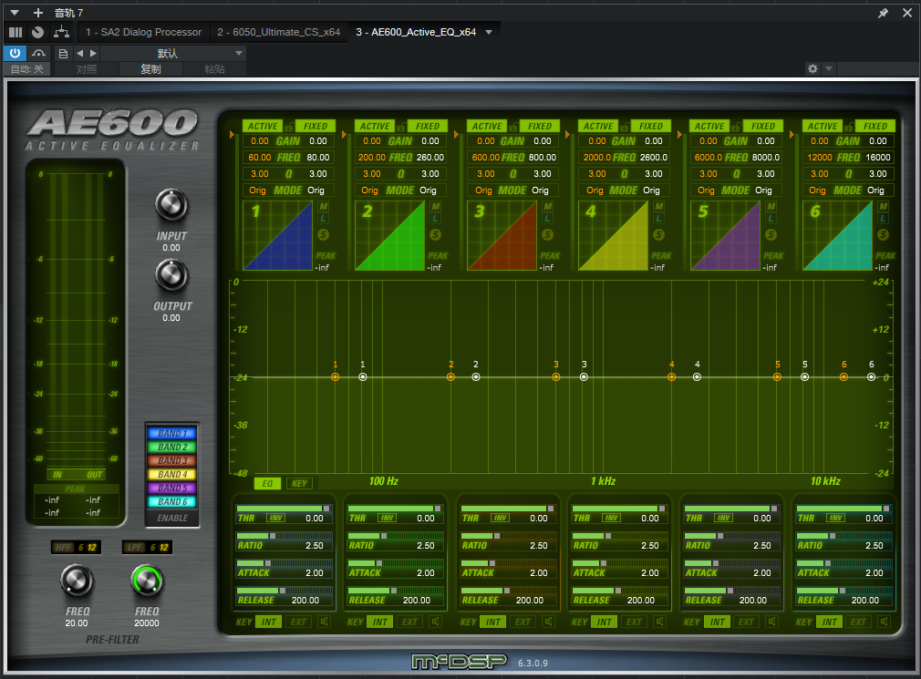Expand band 4 with its orange triangle
The image size is (921, 679).
pyautogui.click(x=568, y=134)
